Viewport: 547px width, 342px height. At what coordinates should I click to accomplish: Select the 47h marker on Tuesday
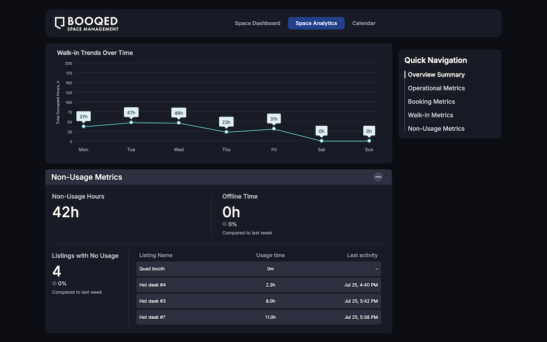pyautogui.click(x=131, y=122)
